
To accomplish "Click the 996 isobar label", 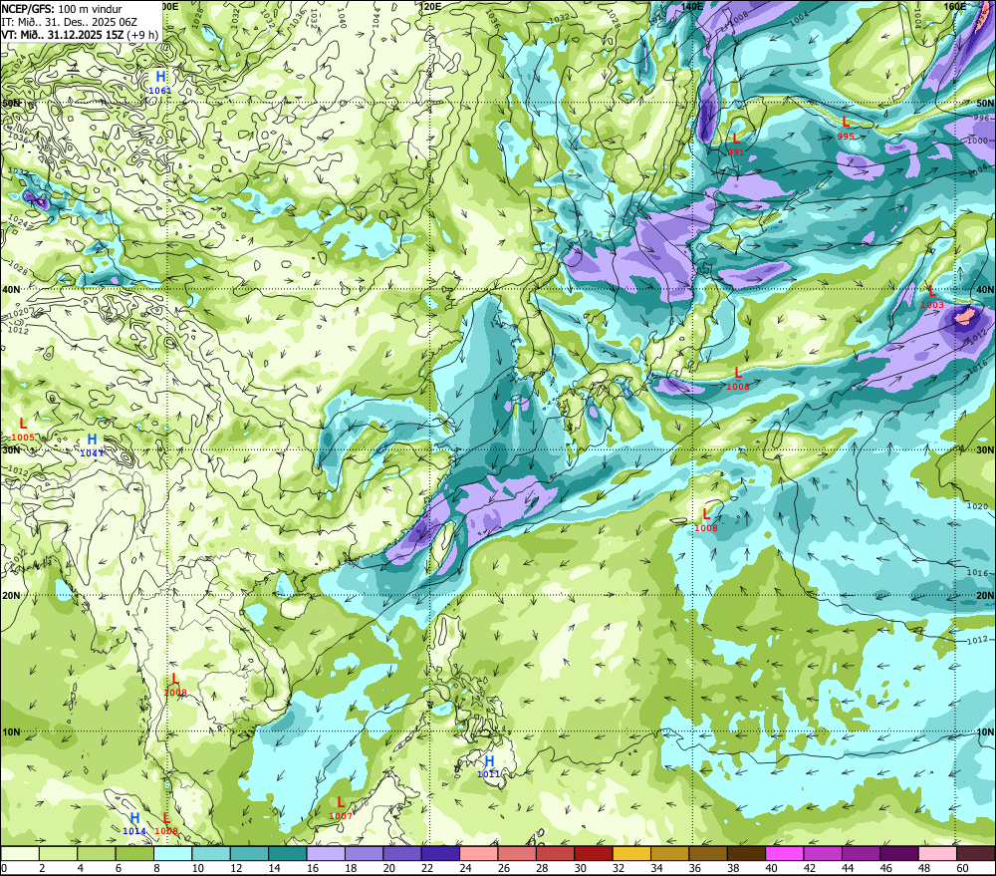I will click(x=981, y=119).
